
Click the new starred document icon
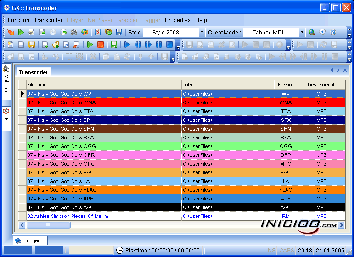11,45
